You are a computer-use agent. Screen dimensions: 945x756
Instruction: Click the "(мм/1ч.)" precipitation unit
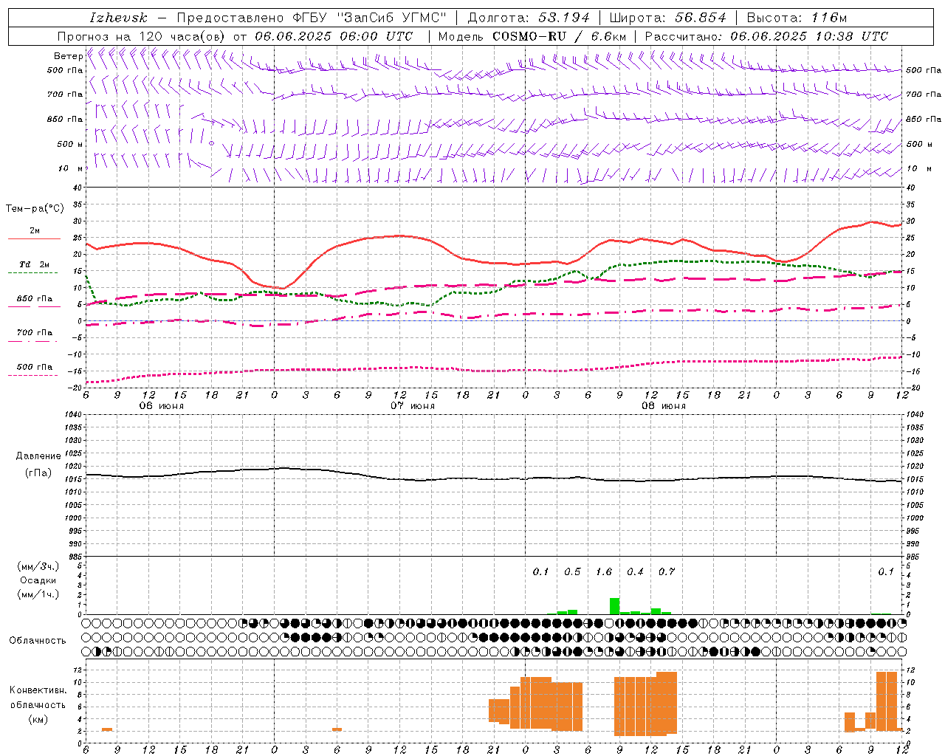[x=38, y=594]
